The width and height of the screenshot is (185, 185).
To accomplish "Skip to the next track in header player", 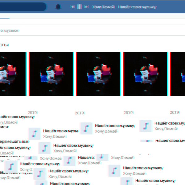I will tap(86, 7).
